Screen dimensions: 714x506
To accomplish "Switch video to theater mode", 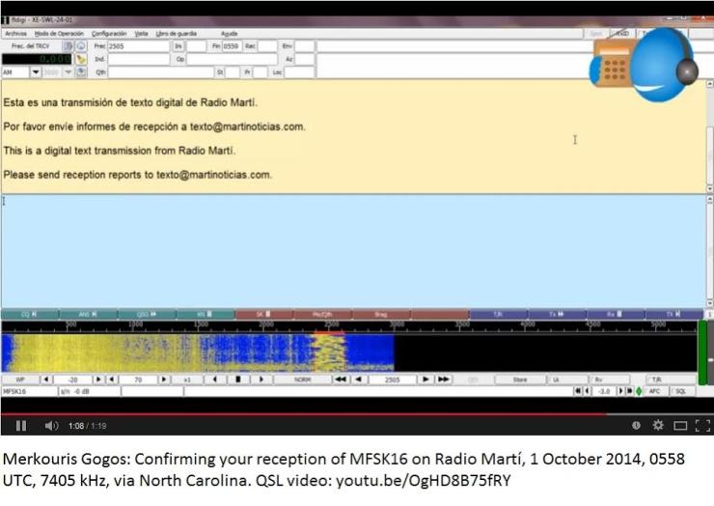I will click(x=680, y=426).
